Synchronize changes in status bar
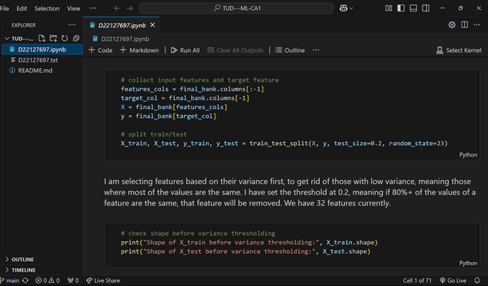488x286 pixels. [x=26, y=280]
